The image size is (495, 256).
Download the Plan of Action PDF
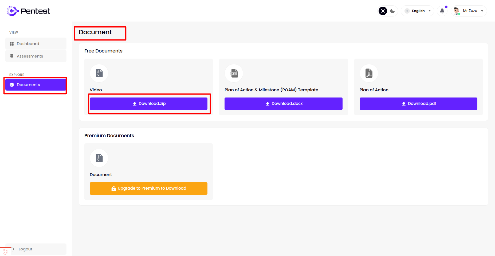pyautogui.click(x=418, y=104)
